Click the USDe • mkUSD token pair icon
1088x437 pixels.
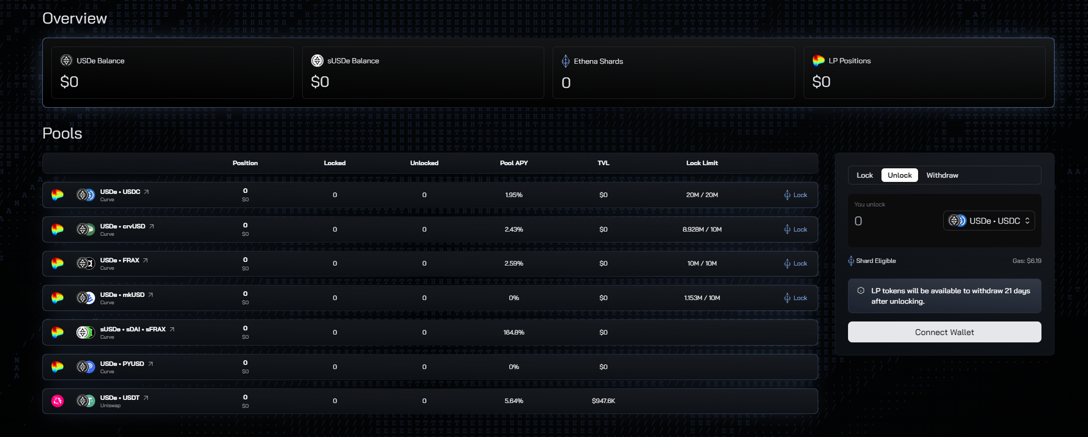click(x=86, y=298)
